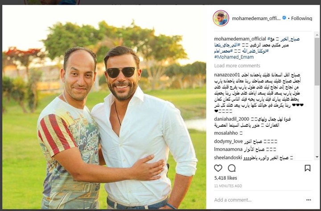Like the post with the heart icon
Viewport: 321px width, 211px height.
[x=218, y=168]
